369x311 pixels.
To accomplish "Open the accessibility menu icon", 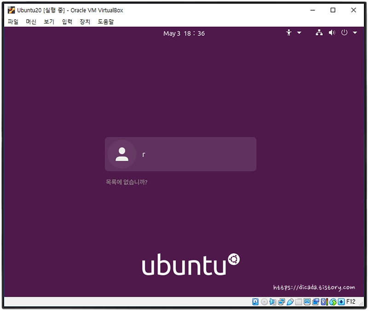I will pyautogui.click(x=289, y=33).
